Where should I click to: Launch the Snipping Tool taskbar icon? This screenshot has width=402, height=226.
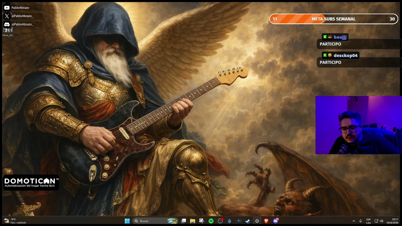coord(202,221)
